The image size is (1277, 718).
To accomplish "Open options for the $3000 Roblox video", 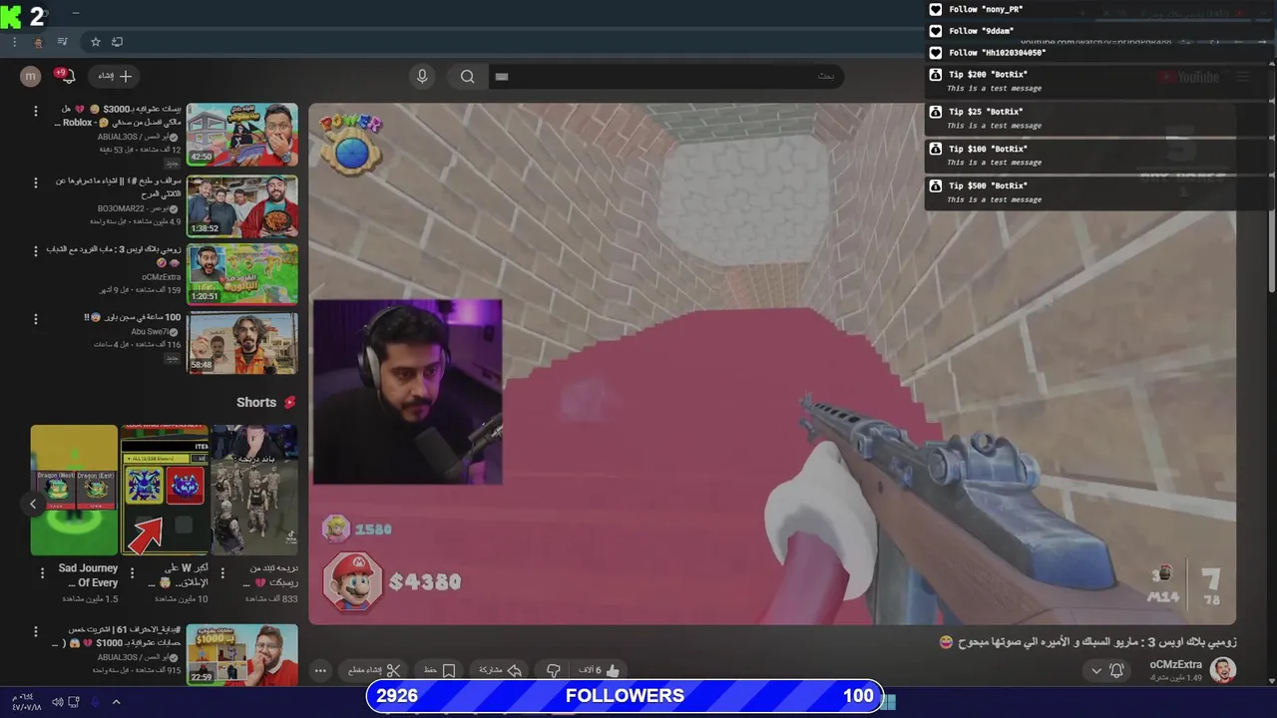I will click(x=36, y=111).
